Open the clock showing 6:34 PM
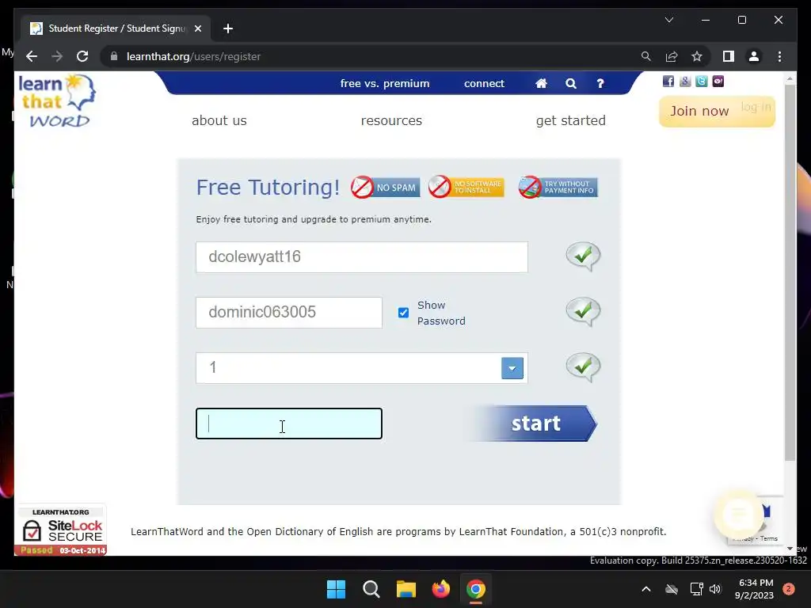This screenshot has height=608, width=811. click(755, 589)
